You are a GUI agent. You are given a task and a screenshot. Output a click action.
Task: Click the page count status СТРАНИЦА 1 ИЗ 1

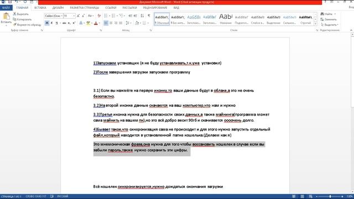pos(11,197)
